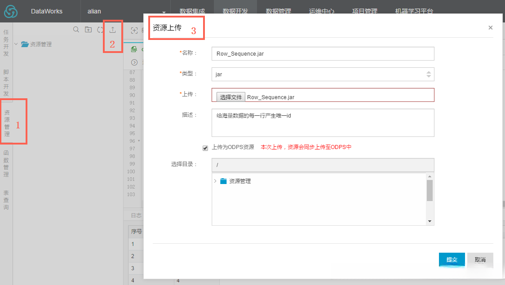
Task: Click the DataWorks title text
Action: [x=47, y=11]
